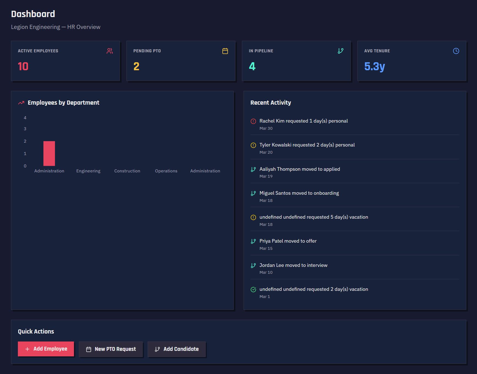Click the Pending PTO calendar icon
477x374 pixels.
(225, 51)
